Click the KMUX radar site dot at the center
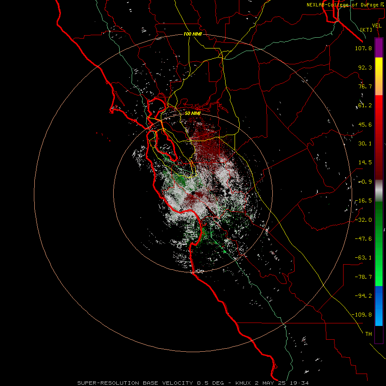The width and height of the screenshot is (386, 386). [x=193, y=193]
